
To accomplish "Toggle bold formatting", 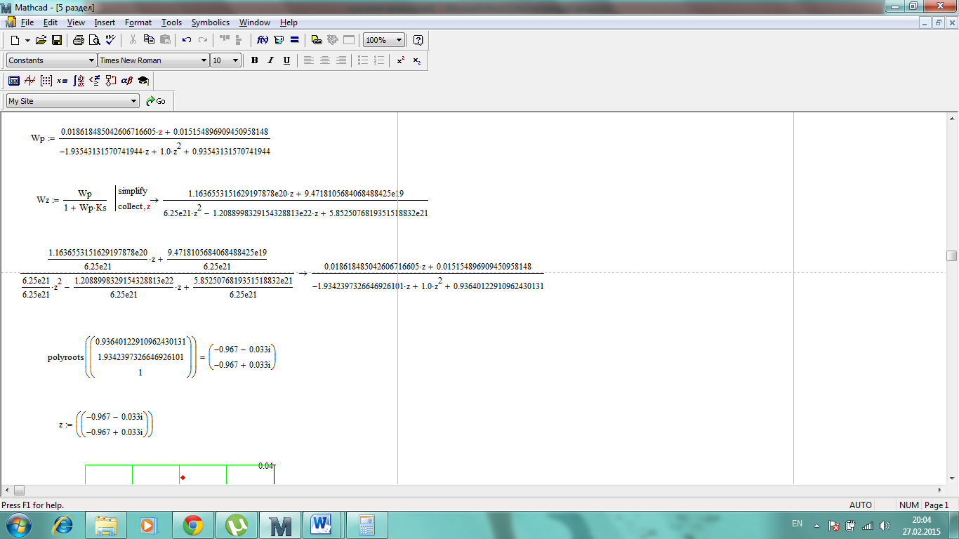I will pyautogui.click(x=254, y=60).
